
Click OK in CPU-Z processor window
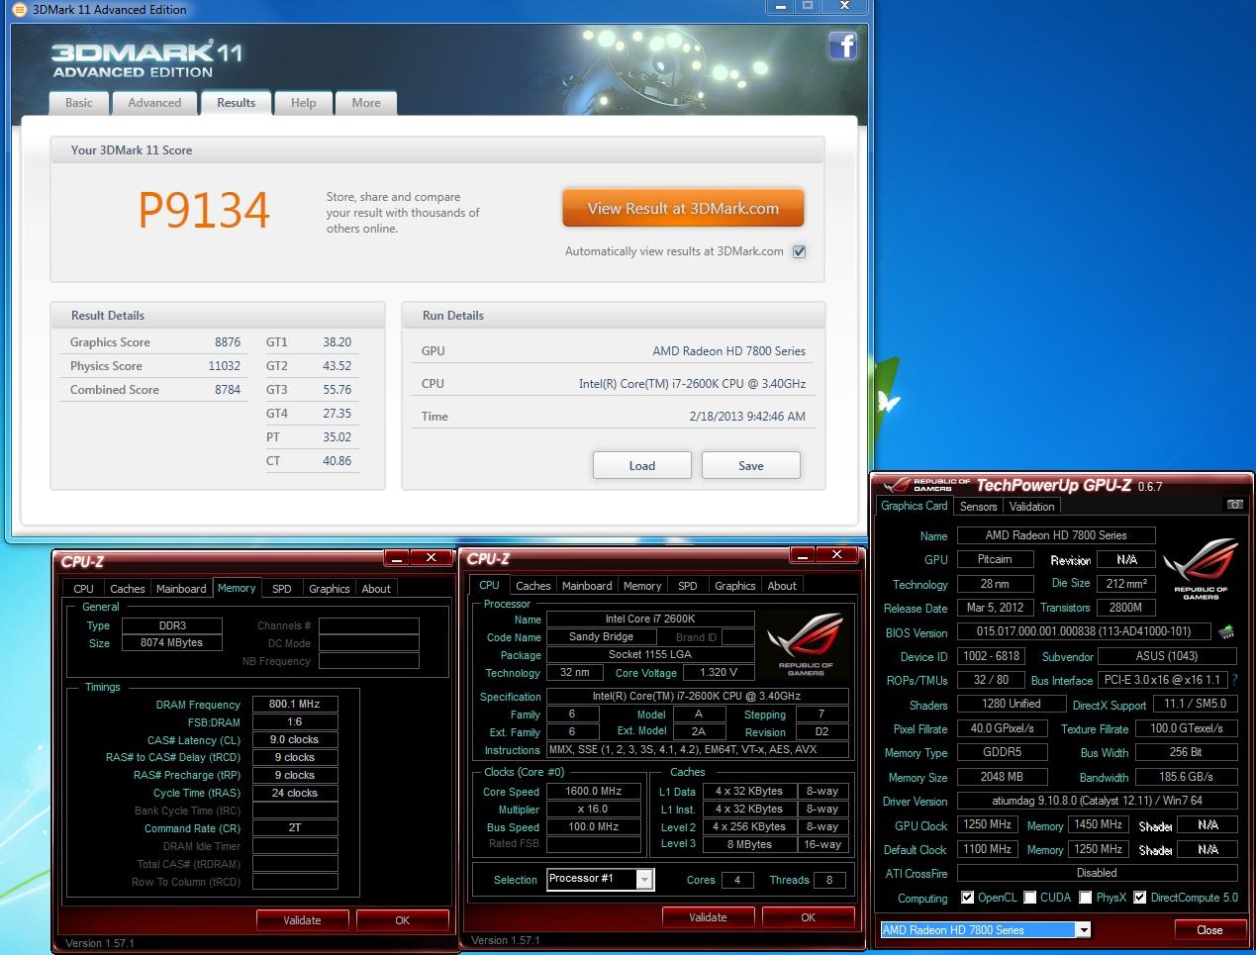[808, 917]
